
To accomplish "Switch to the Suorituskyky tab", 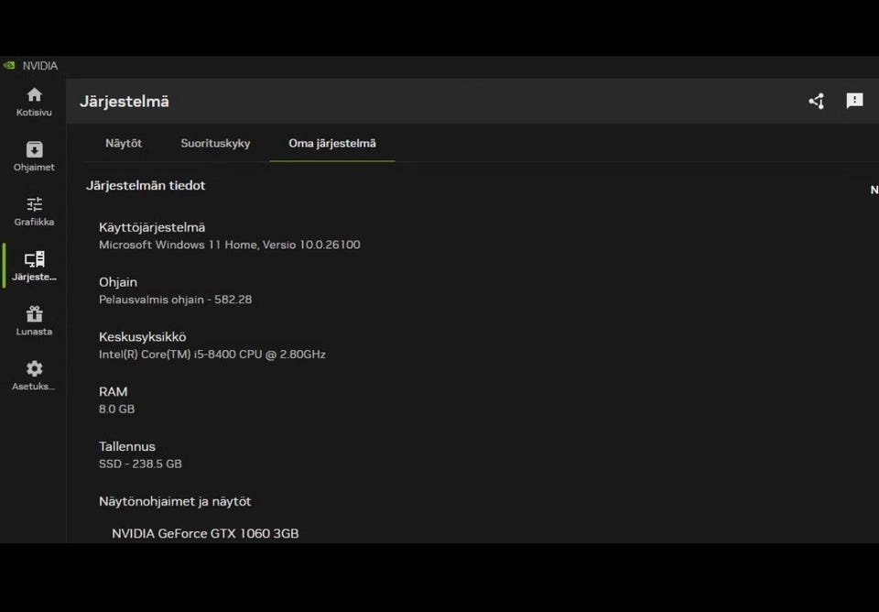I will click(x=215, y=144).
